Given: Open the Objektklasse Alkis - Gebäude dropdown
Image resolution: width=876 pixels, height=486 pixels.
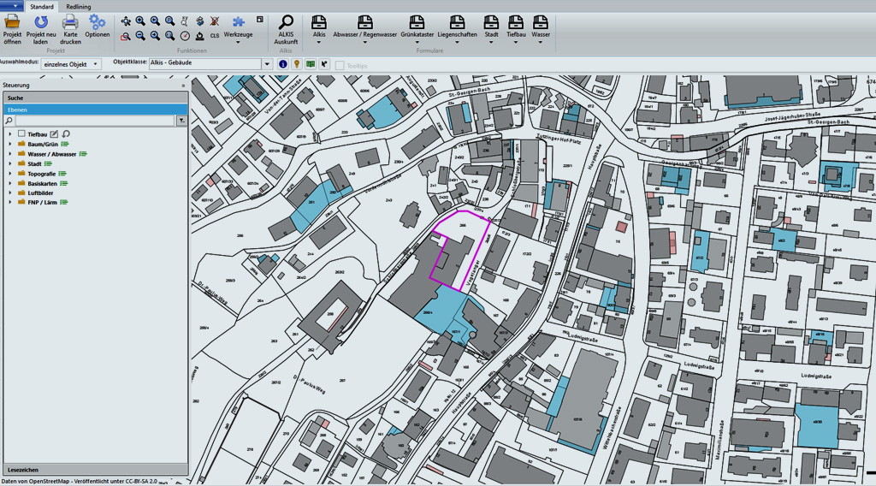Looking at the screenshot, I should 210,64.
